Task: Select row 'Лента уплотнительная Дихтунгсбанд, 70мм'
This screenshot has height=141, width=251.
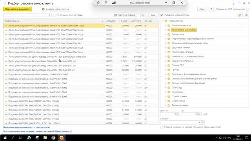Action: pos(81,65)
